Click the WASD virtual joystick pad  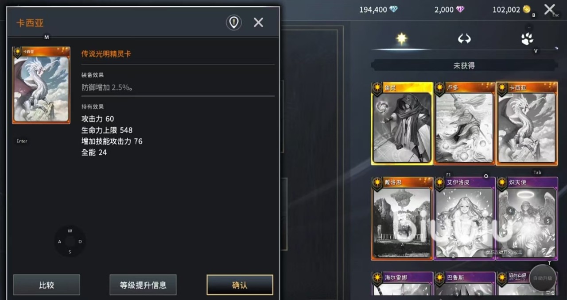pos(70,241)
